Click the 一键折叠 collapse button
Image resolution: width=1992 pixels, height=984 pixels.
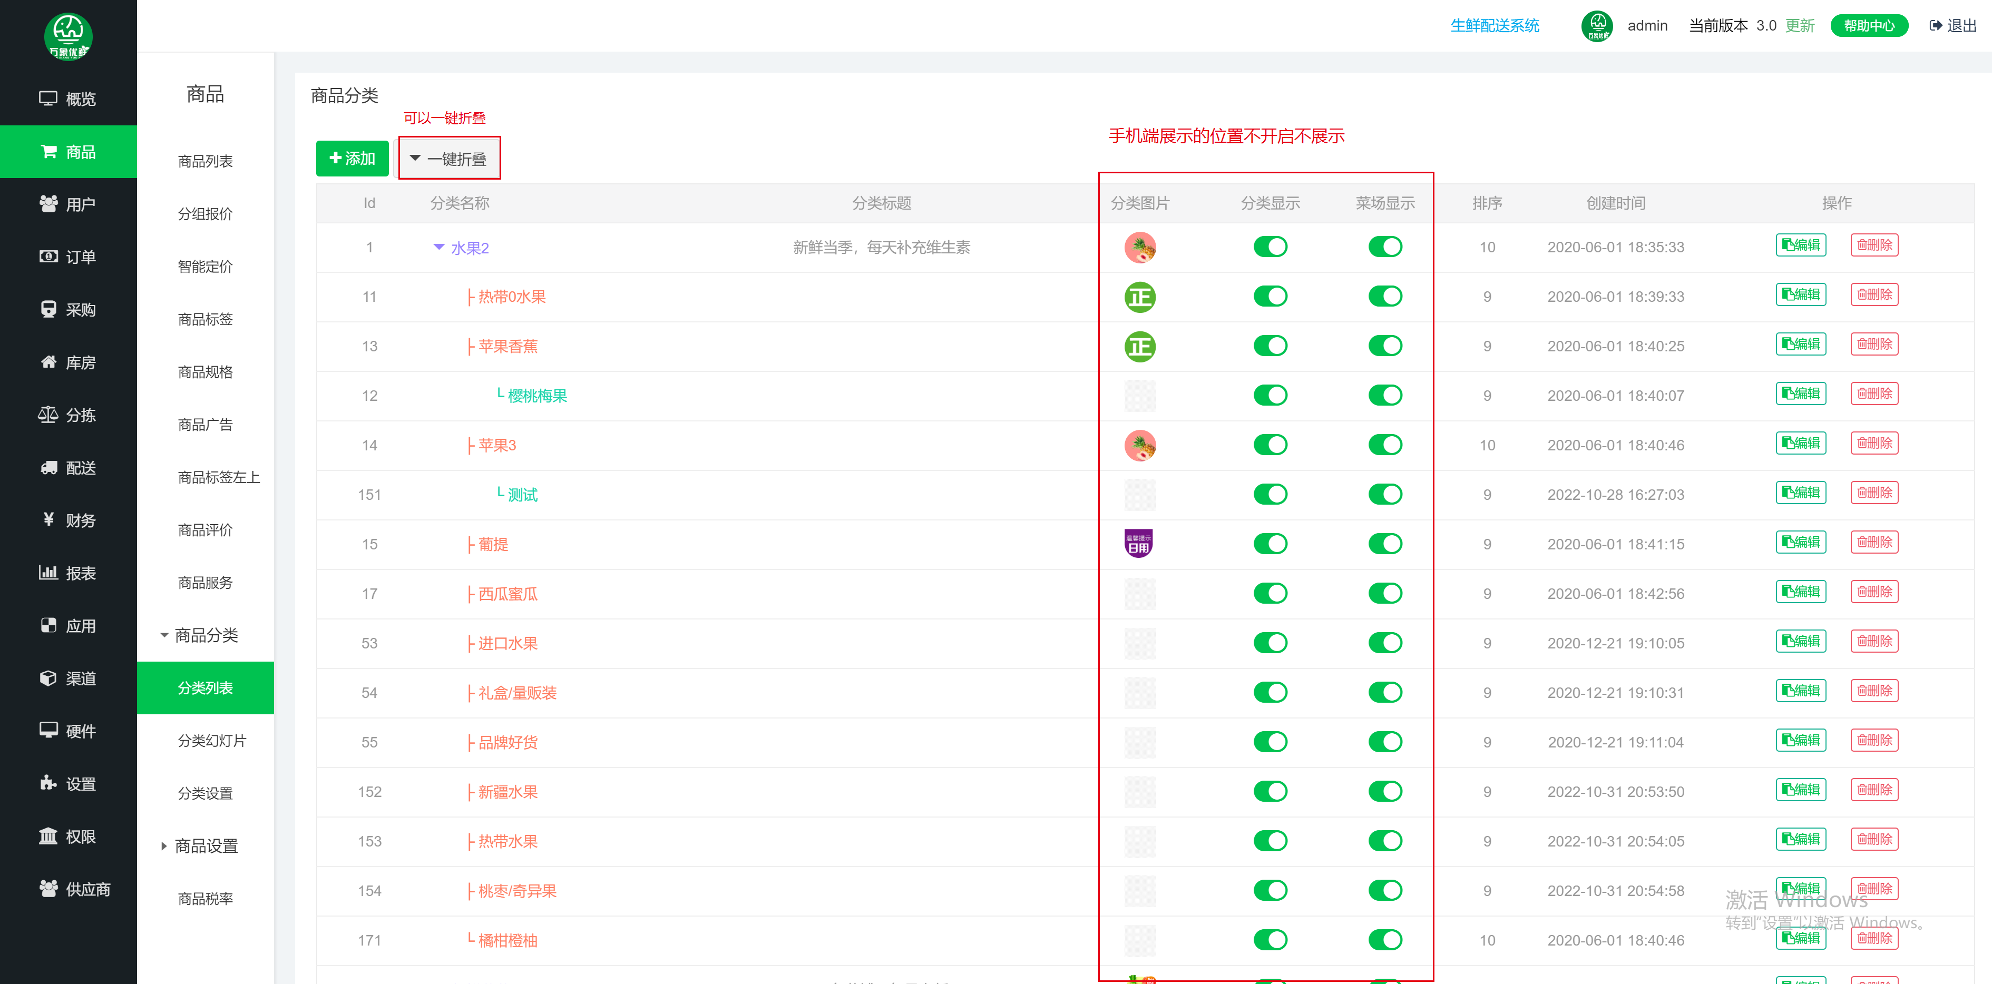pyautogui.click(x=450, y=158)
